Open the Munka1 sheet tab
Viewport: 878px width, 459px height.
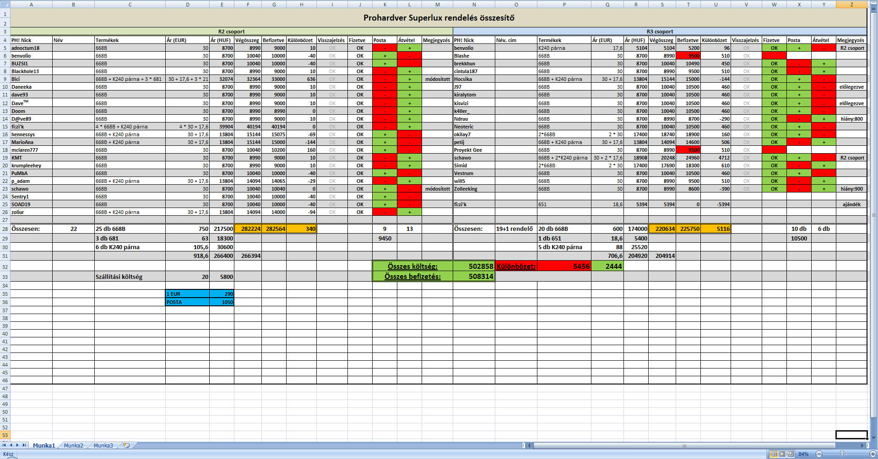point(44,445)
